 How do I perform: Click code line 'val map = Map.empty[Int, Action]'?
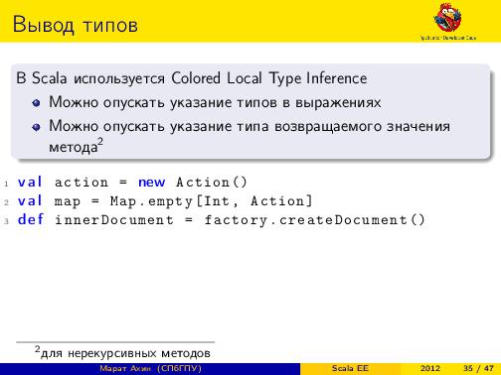point(165,201)
